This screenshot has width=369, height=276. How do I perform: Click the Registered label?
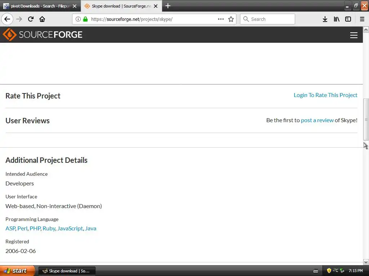(x=17, y=241)
